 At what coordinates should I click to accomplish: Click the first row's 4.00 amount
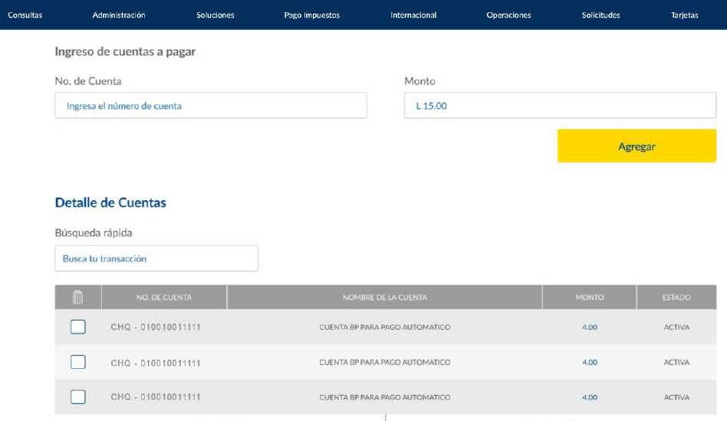click(590, 327)
